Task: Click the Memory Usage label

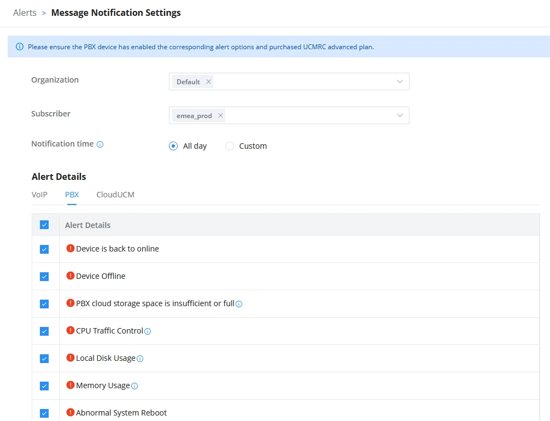Action: [x=103, y=385]
